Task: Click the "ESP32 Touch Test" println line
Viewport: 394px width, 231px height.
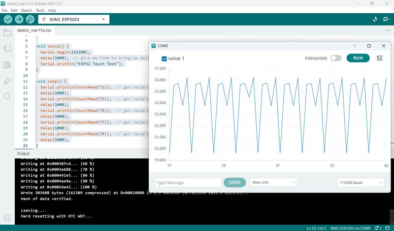Action: (x=82, y=64)
